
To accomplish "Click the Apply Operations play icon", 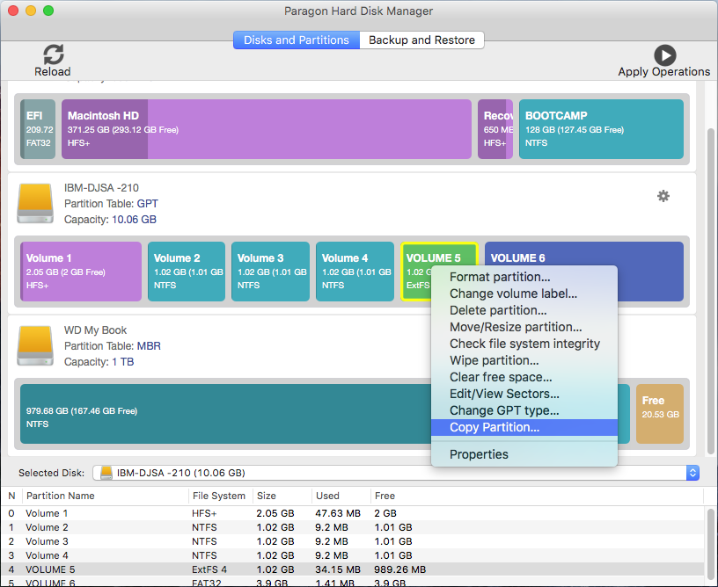I will pyautogui.click(x=665, y=55).
